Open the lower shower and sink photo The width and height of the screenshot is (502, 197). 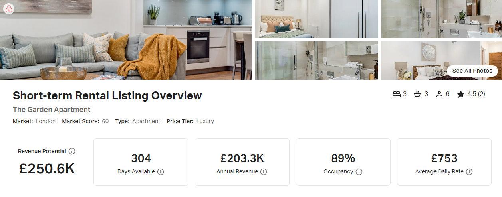click(317, 61)
